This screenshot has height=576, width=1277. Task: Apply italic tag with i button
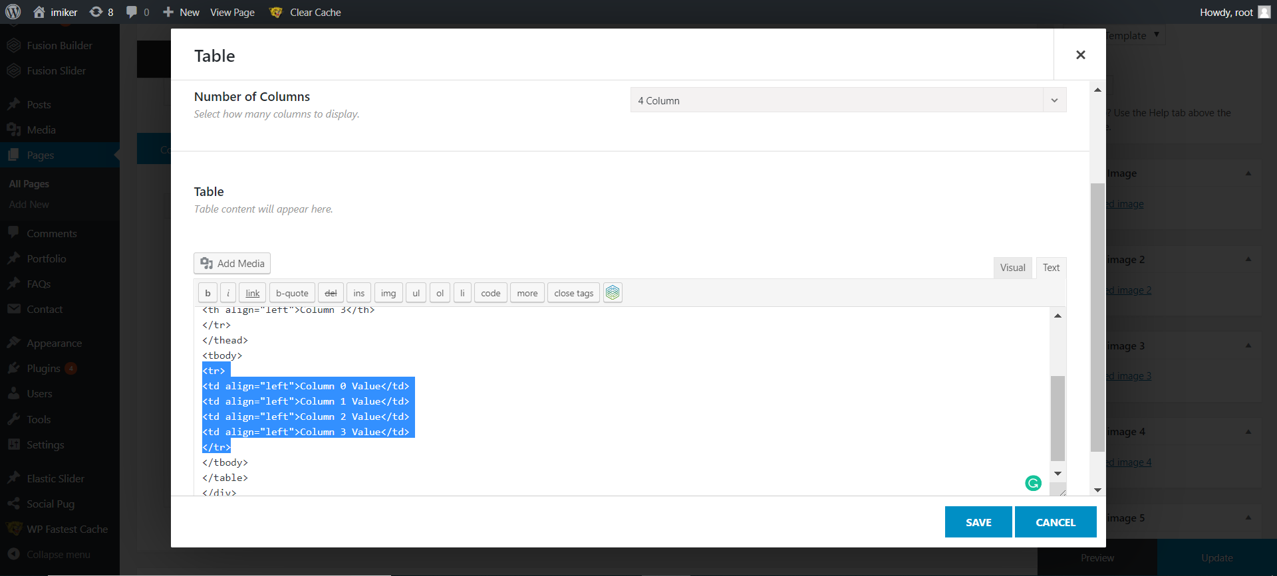click(228, 293)
